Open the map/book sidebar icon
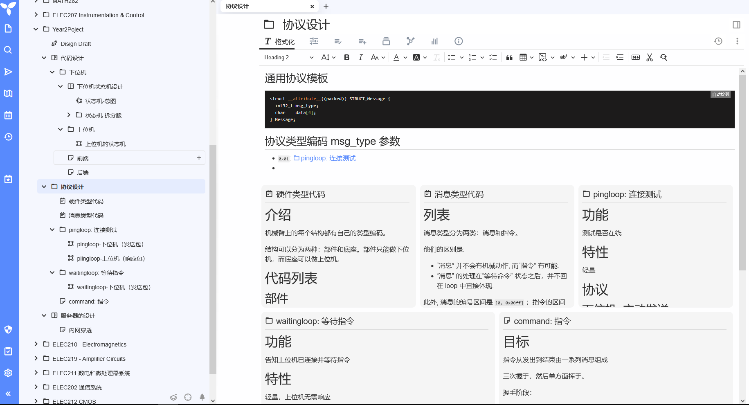The width and height of the screenshot is (749, 405). (8, 93)
